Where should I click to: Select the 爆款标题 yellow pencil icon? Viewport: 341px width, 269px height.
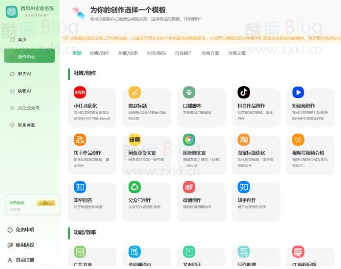(x=134, y=93)
